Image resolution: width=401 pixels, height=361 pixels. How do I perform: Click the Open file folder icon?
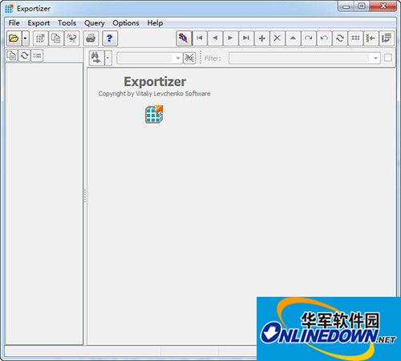pos(14,39)
